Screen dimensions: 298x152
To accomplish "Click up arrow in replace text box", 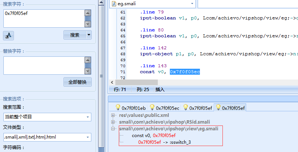I will click(x=88, y=60).
